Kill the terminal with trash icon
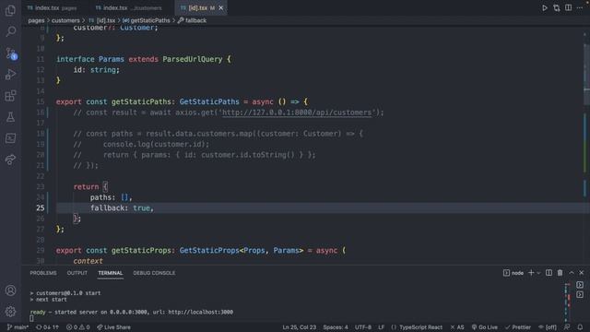 [x=560, y=273]
